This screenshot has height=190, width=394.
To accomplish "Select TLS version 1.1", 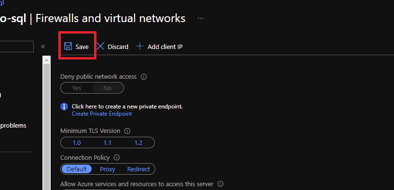I will pos(108,143).
